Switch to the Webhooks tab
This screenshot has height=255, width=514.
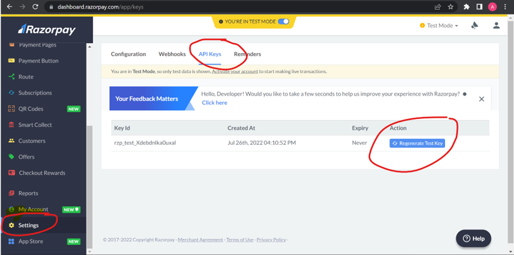pos(172,54)
